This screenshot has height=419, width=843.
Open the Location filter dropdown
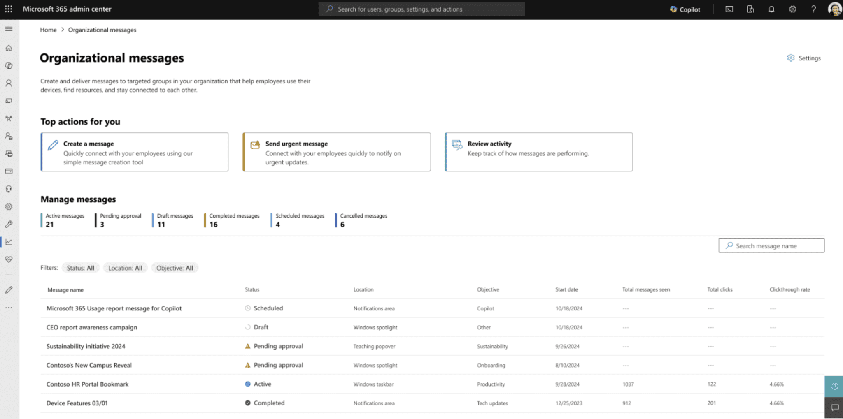125,268
